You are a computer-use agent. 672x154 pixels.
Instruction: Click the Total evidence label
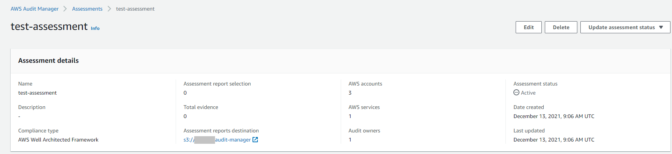(x=201, y=107)
